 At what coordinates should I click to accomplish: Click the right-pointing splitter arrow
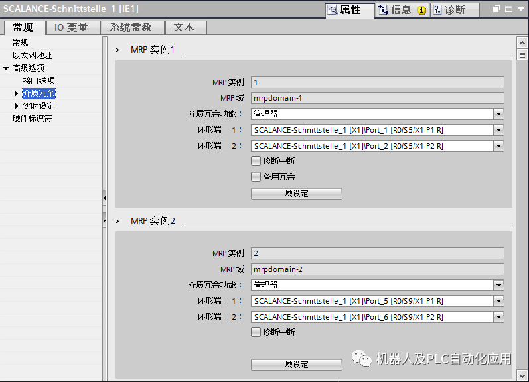pos(105,220)
